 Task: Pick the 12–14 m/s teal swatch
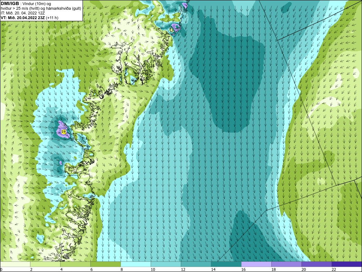pos(196,264)
